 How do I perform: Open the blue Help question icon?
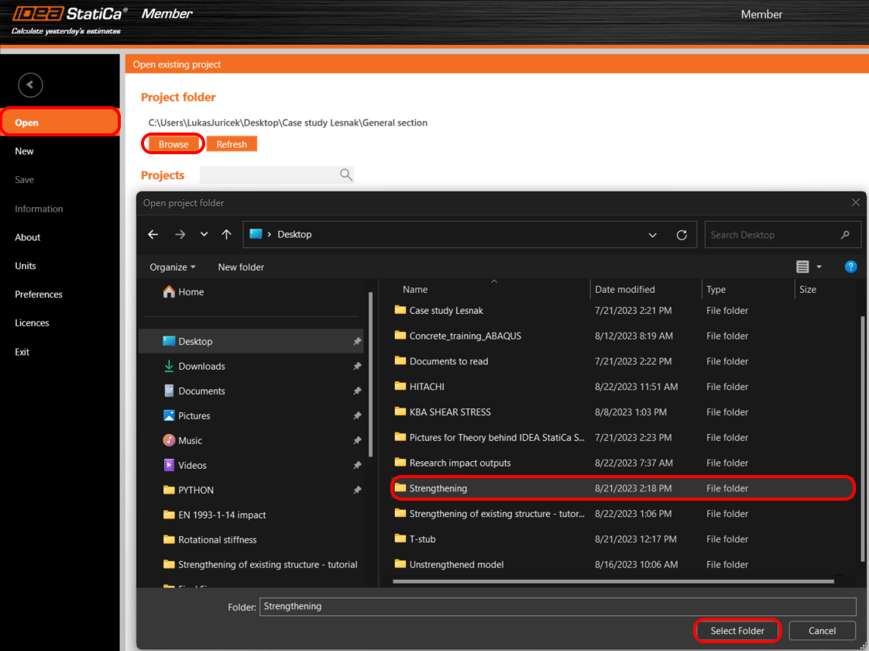pos(850,267)
